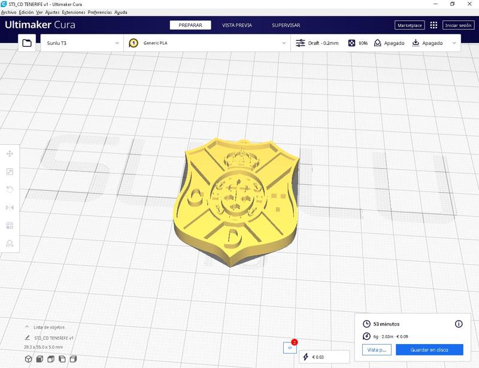This screenshot has height=368, width=479.
Task: Open the Preferencias menu
Action: click(100, 12)
